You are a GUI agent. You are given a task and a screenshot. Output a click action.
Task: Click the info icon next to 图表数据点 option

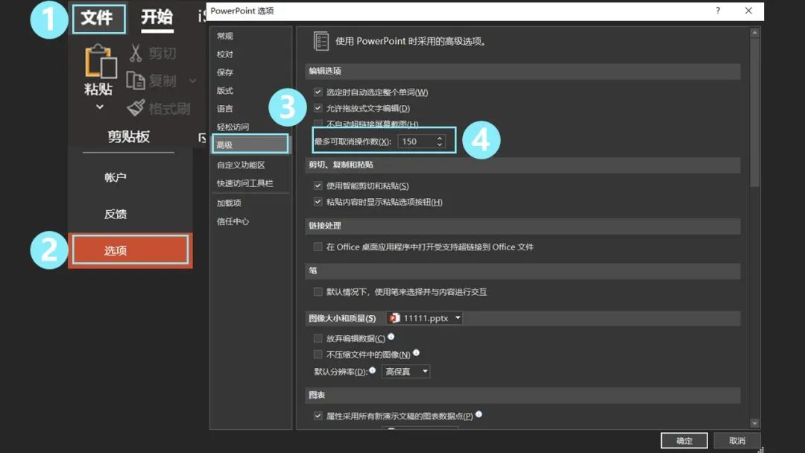click(479, 414)
